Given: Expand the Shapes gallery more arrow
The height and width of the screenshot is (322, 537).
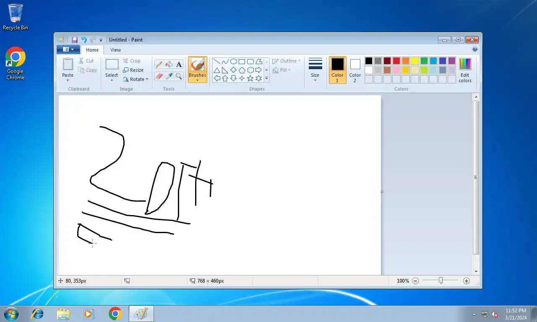Looking at the screenshot, I should coord(266,78).
